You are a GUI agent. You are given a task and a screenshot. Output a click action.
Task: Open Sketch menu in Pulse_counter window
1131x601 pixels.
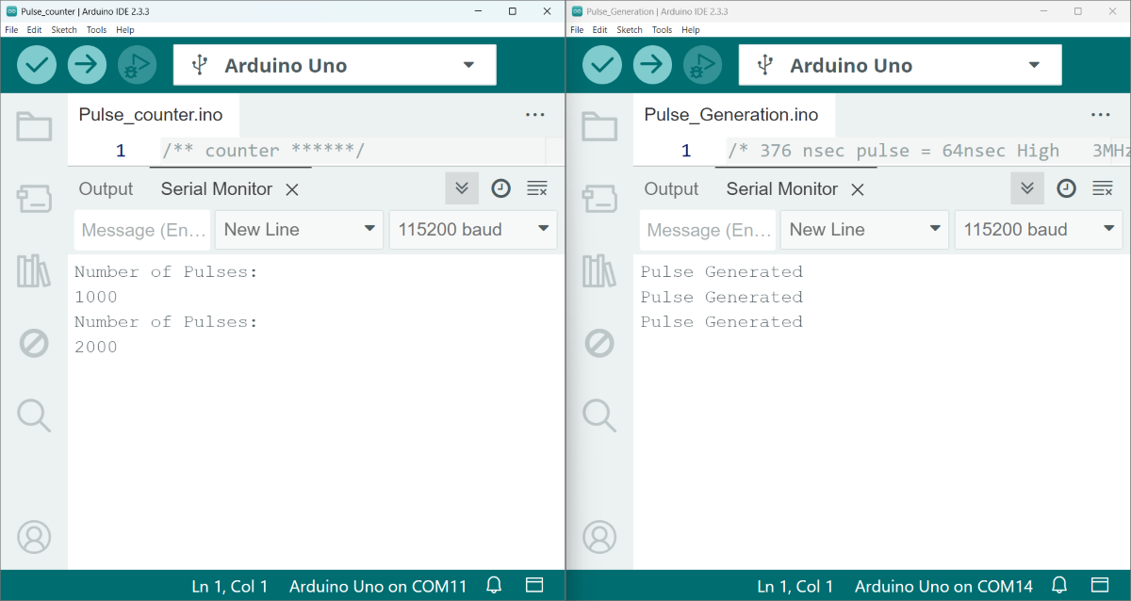pyautogui.click(x=64, y=30)
